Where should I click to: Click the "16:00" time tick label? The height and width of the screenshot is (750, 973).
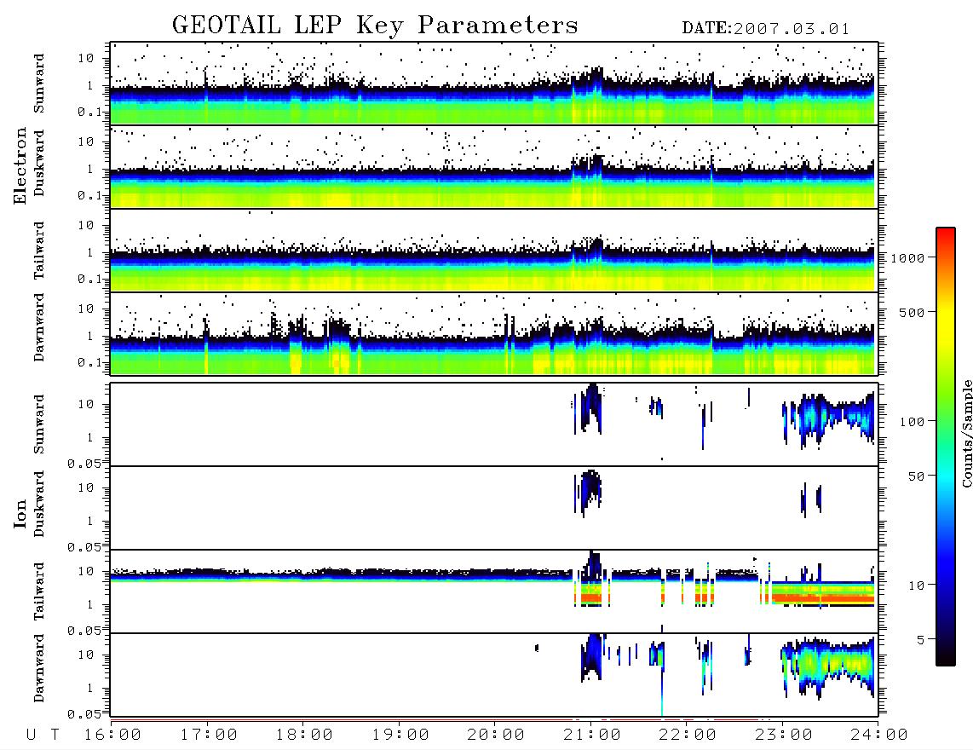coord(113,736)
